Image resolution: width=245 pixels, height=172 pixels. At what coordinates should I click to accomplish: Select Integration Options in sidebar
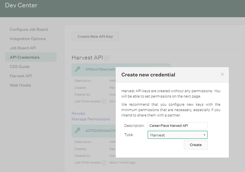coord(28,39)
